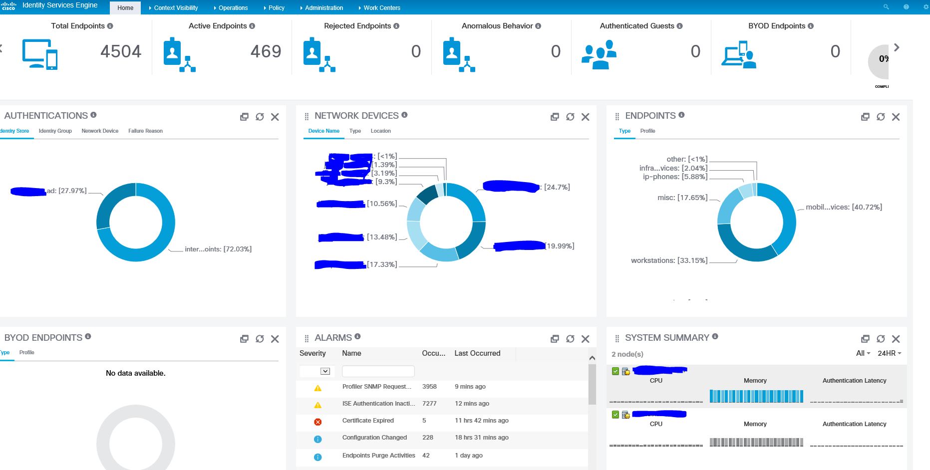Open Certificate Expired alarm
This screenshot has width=930, height=470.
pyautogui.click(x=368, y=421)
